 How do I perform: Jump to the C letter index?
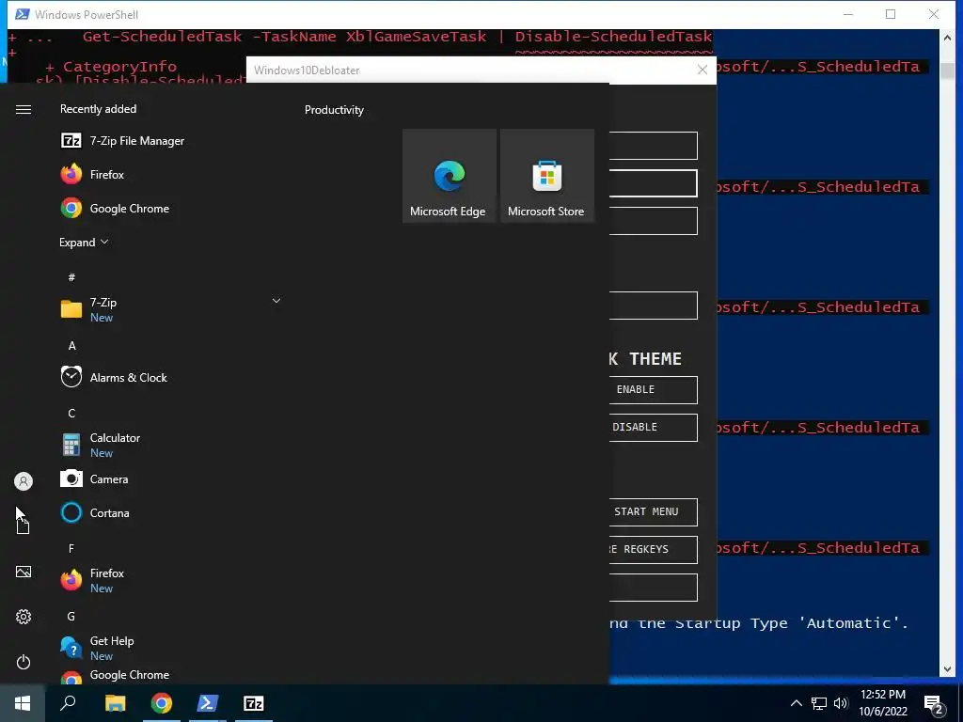[x=71, y=414]
